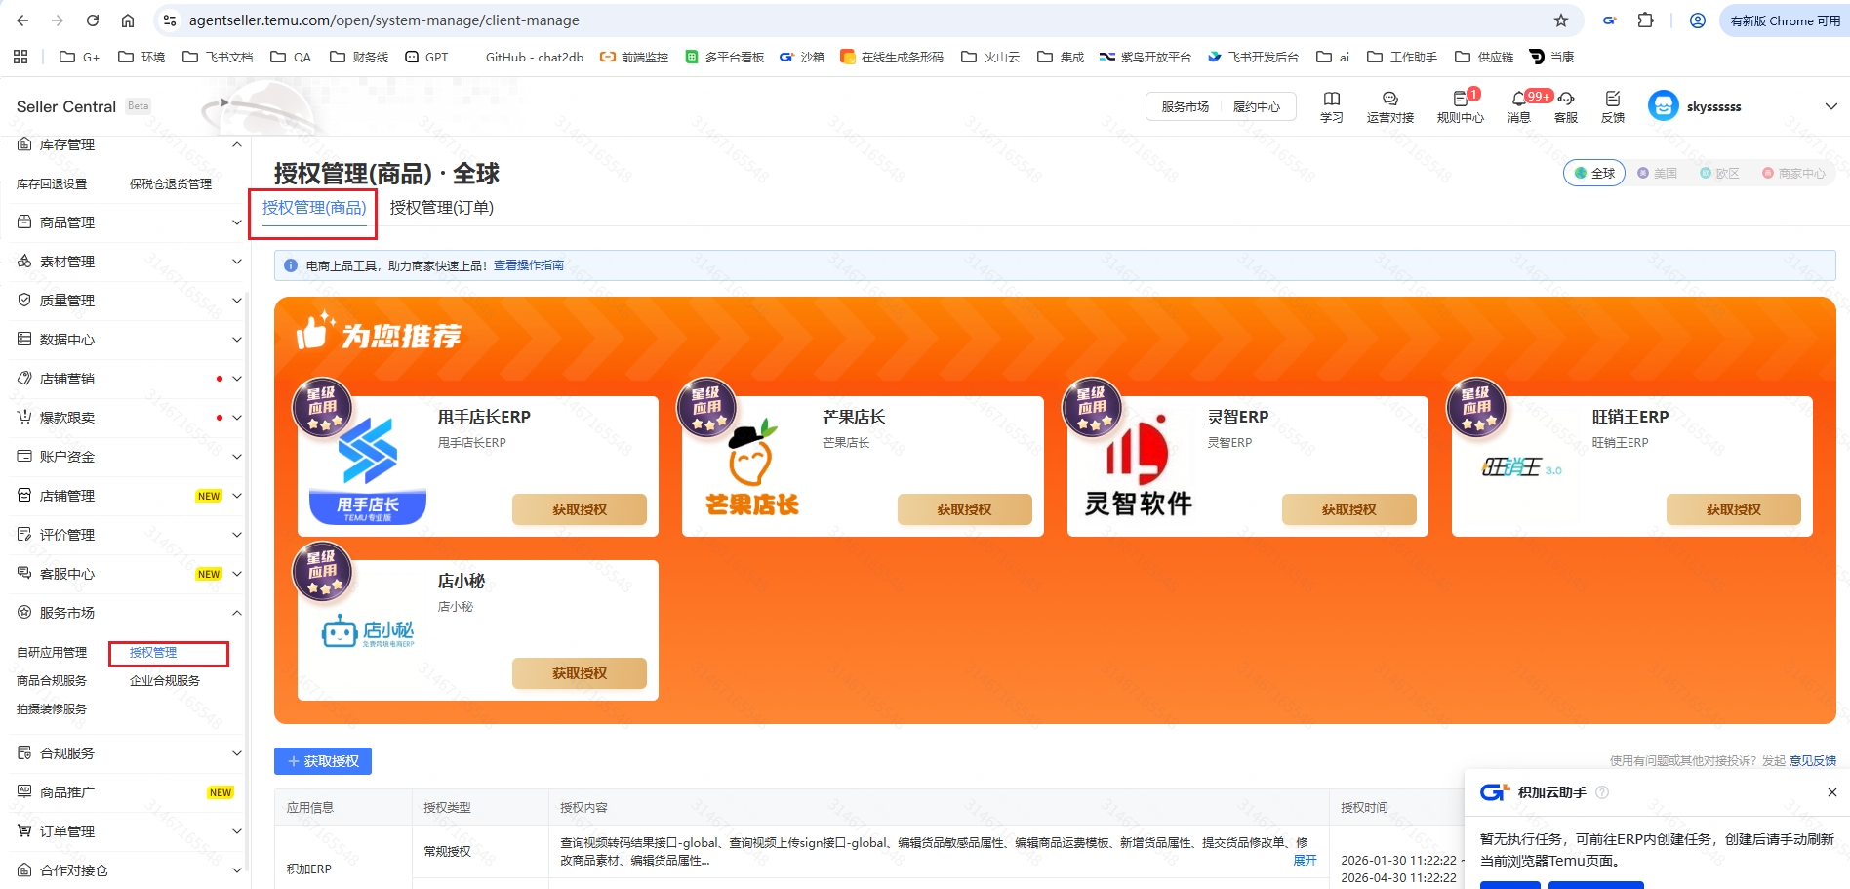Screen dimensions: 1850x889
Task: Click the info icon in the notice banner
Action: tap(291, 265)
